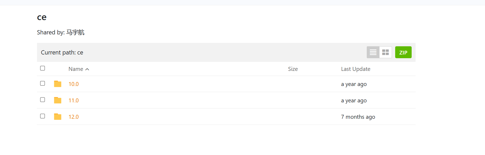Click the '7 months ago' timestamp

point(358,117)
